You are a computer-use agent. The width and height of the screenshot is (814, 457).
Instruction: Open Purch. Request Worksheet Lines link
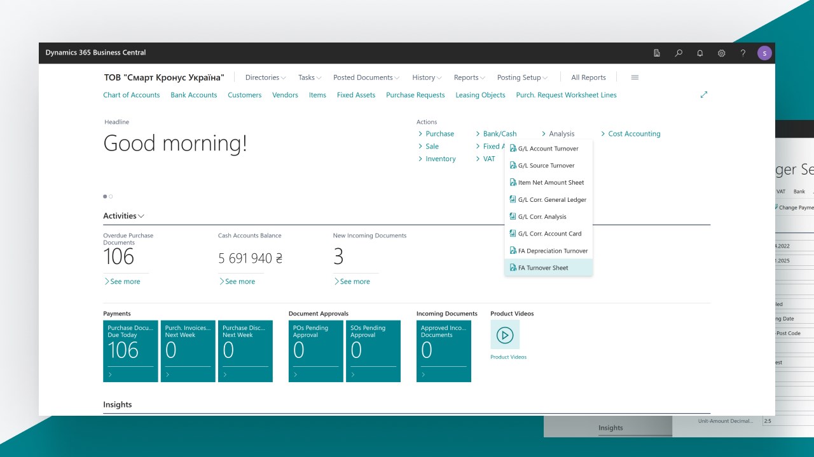tap(566, 95)
